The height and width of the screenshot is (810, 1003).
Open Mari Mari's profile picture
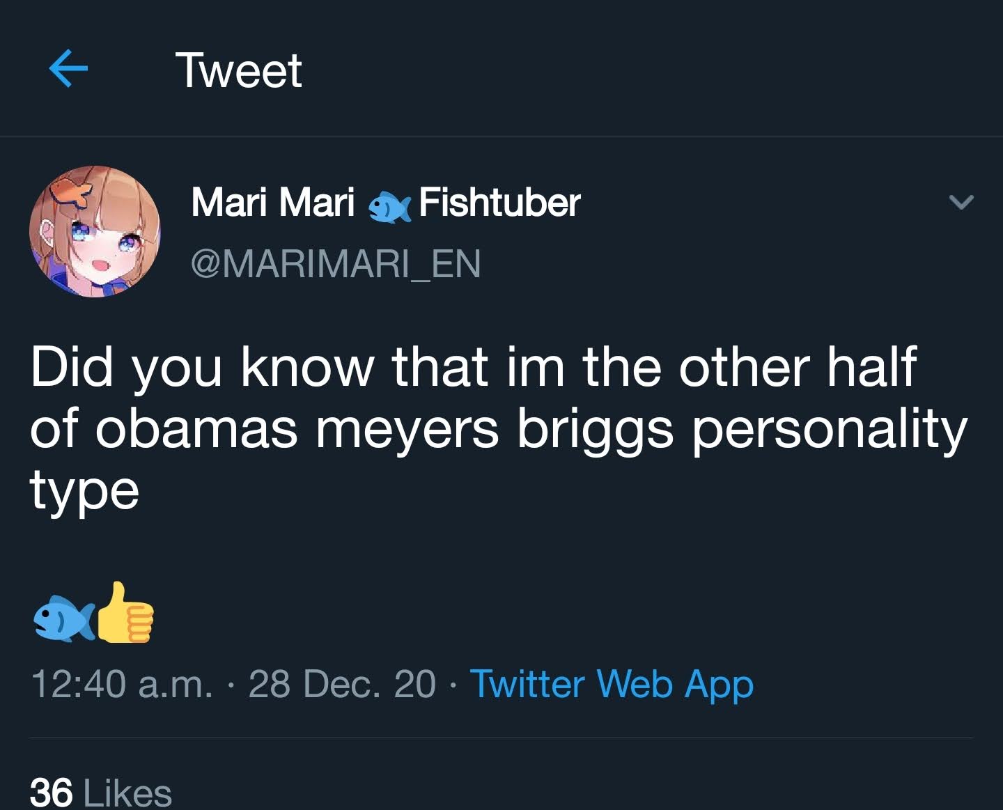tap(95, 231)
